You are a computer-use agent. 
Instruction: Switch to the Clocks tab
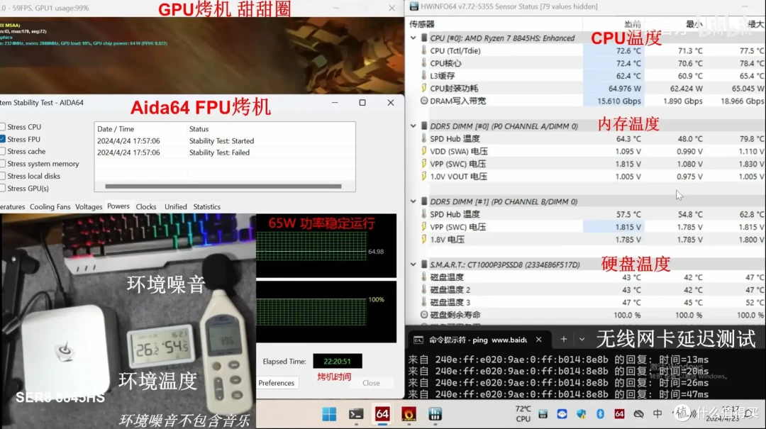[146, 206]
